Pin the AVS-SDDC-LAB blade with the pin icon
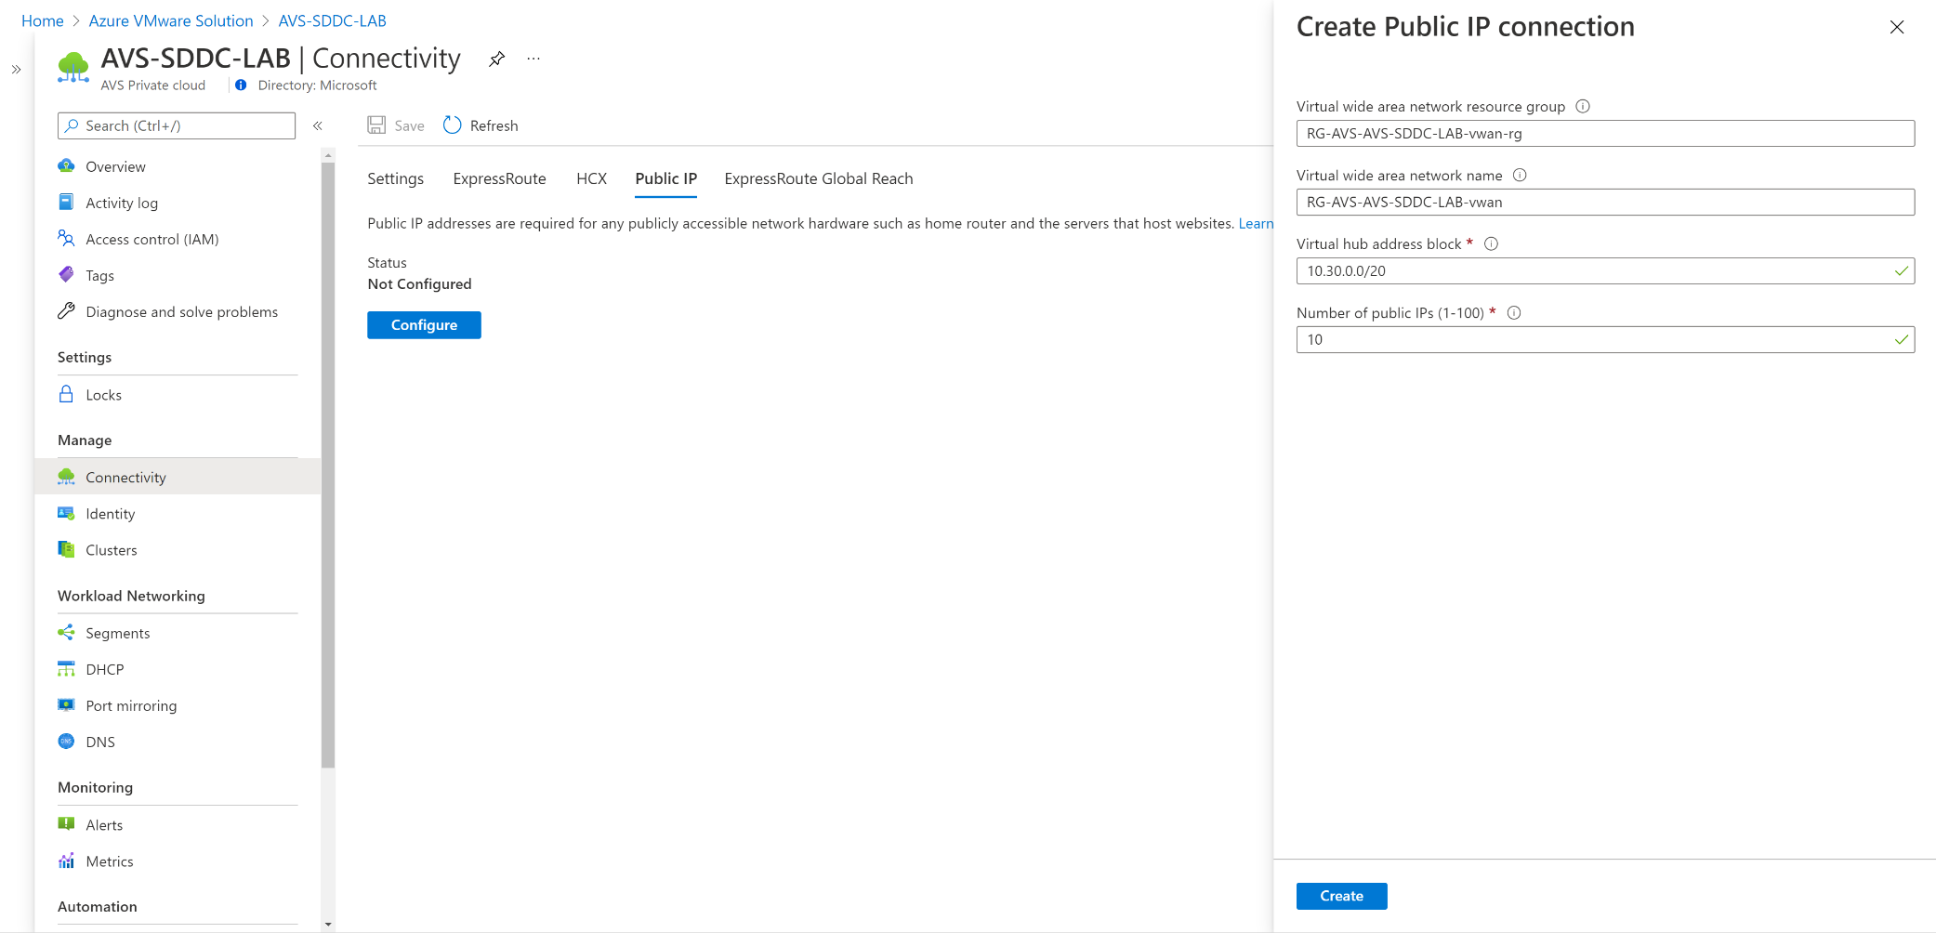Screen dimensions: 1936x933 497,59
